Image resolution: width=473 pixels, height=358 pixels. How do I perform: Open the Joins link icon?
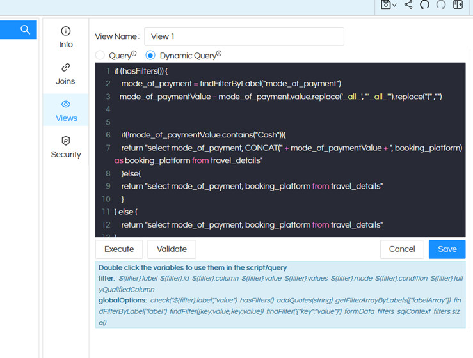click(66, 68)
